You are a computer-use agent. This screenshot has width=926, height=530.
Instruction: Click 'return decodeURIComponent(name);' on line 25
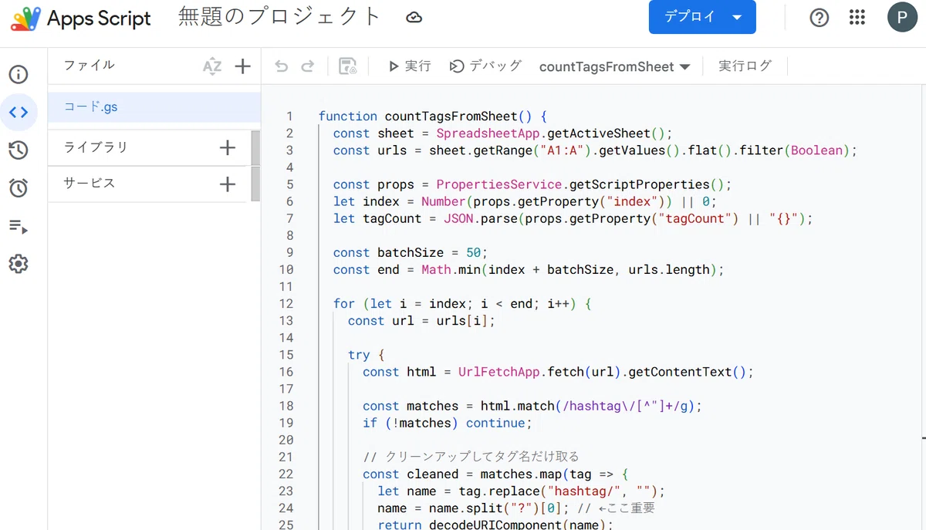[x=495, y=525]
